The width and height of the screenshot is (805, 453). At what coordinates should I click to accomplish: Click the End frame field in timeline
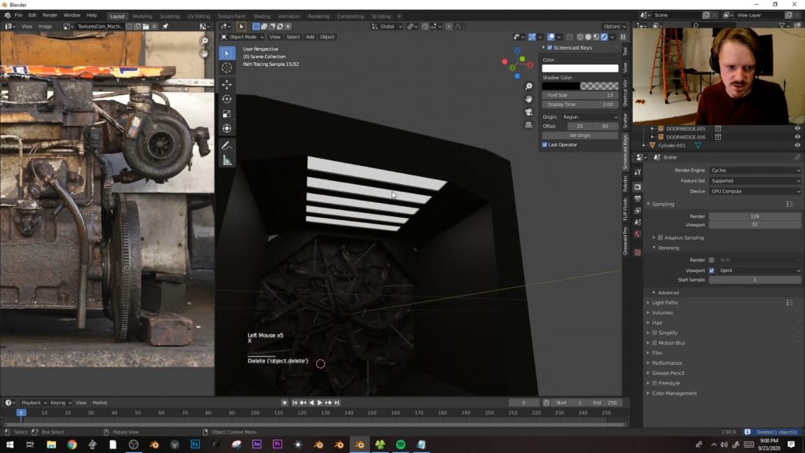coord(605,403)
